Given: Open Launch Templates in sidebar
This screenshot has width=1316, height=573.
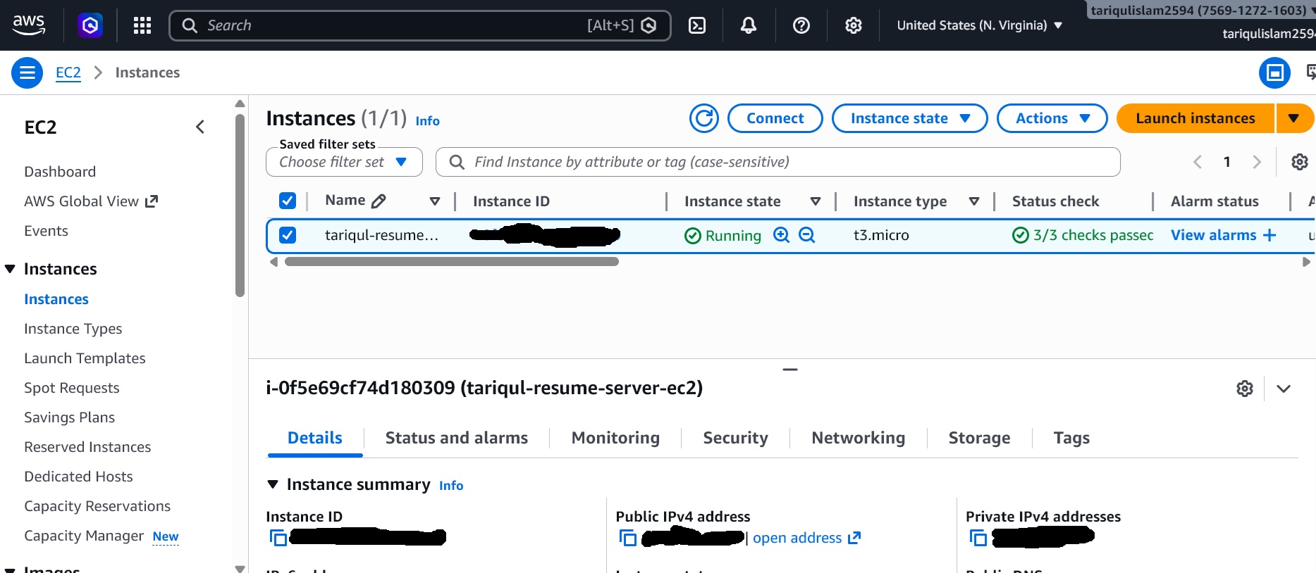Looking at the screenshot, I should 85,358.
